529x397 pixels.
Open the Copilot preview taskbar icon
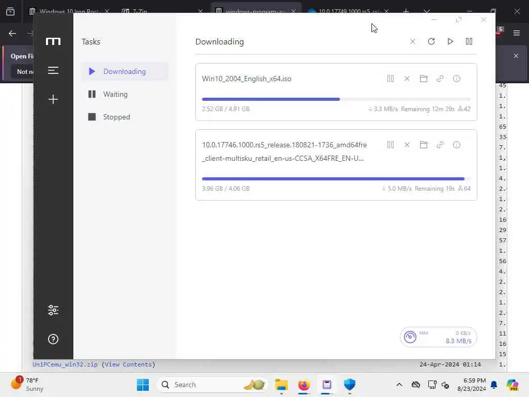point(512,385)
